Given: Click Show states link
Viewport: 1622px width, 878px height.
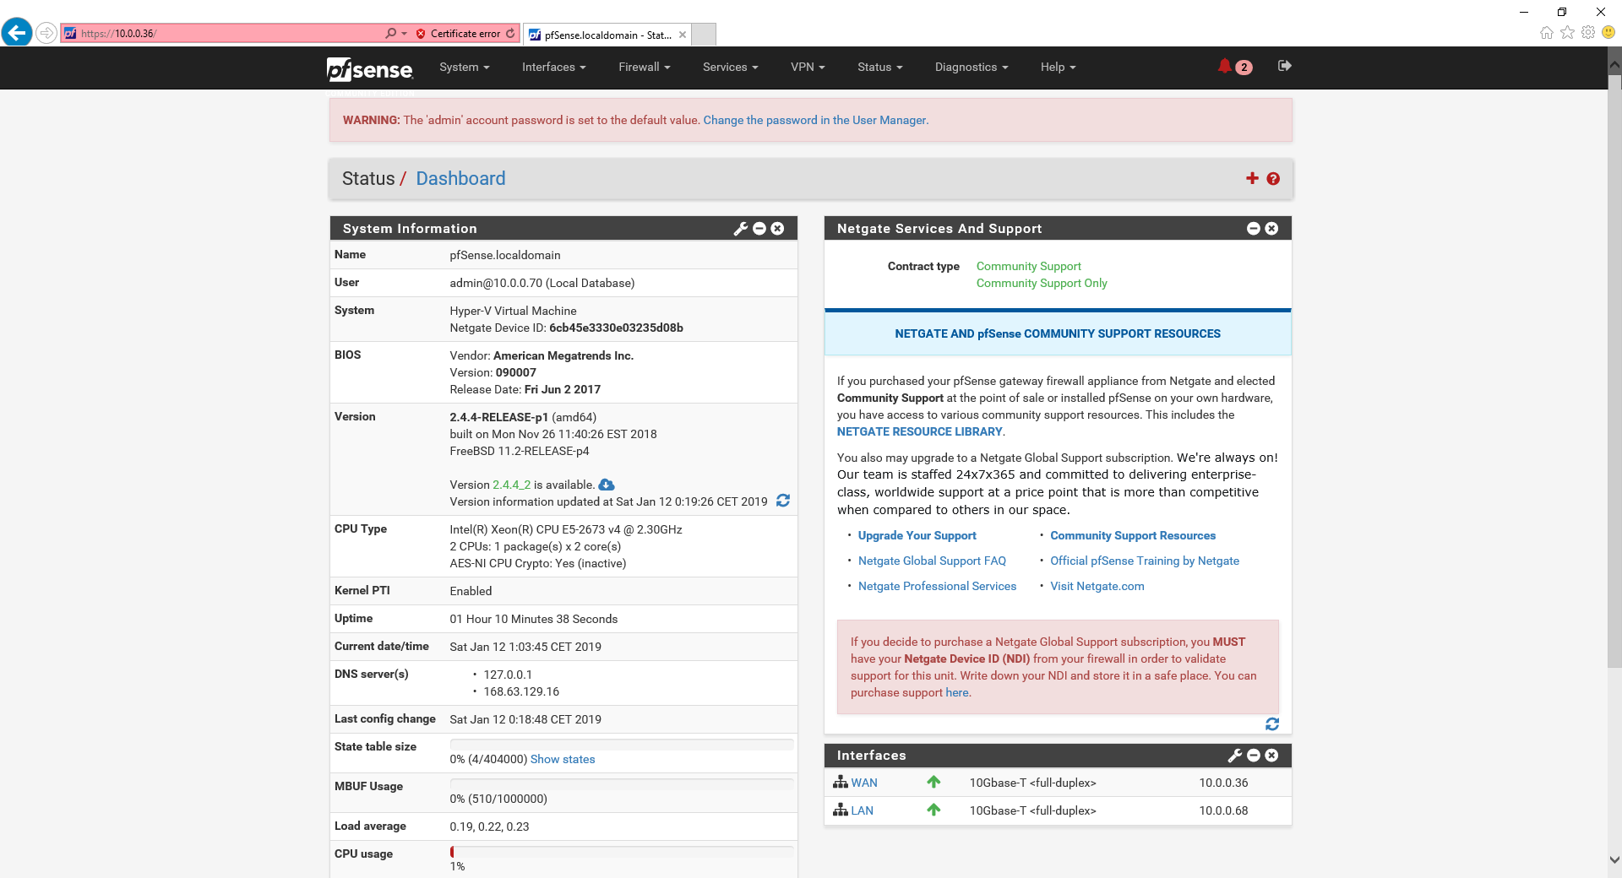Looking at the screenshot, I should point(563,759).
